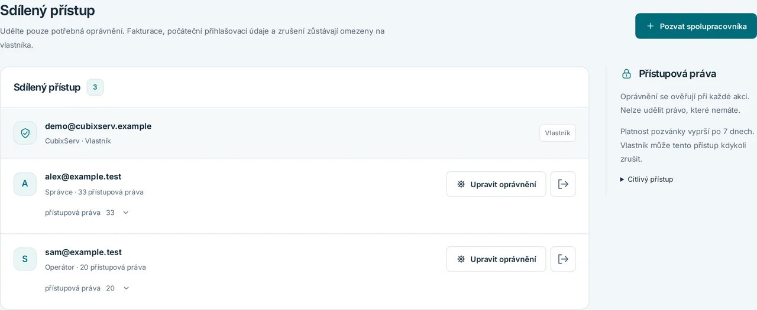Click the Vlastník badge on the owner row
This screenshot has height=310, width=757.
point(557,133)
